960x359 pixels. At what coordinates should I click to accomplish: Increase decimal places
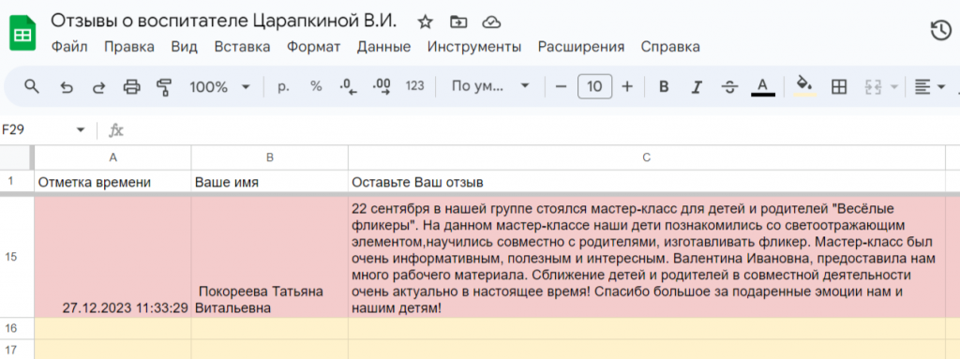382,86
